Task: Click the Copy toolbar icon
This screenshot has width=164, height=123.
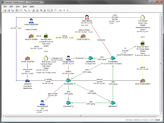Action: (x=12, y=10)
